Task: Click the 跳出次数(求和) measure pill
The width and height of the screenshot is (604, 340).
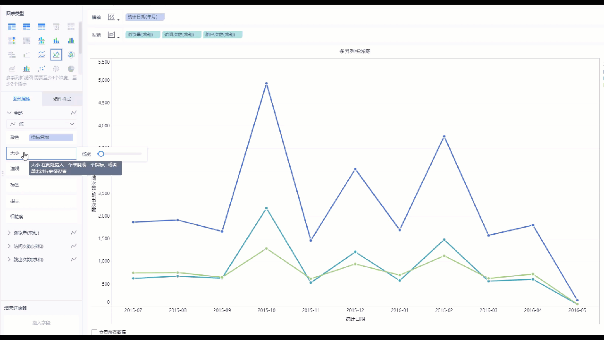Action: [x=223, y=34]
